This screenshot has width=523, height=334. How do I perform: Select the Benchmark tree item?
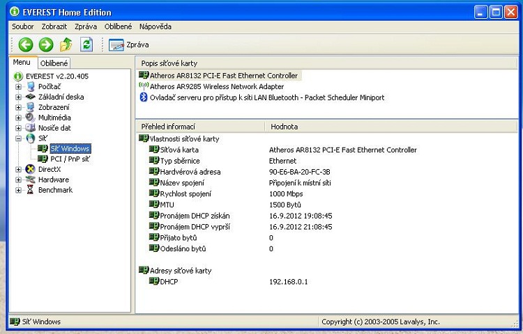tap(55, 190)
